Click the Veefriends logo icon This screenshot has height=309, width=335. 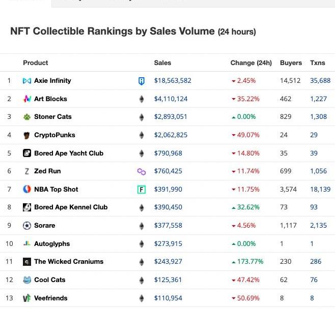click(x=27, y=298)
